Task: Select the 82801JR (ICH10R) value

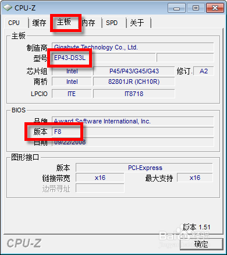Action: [x=134, y=82]
